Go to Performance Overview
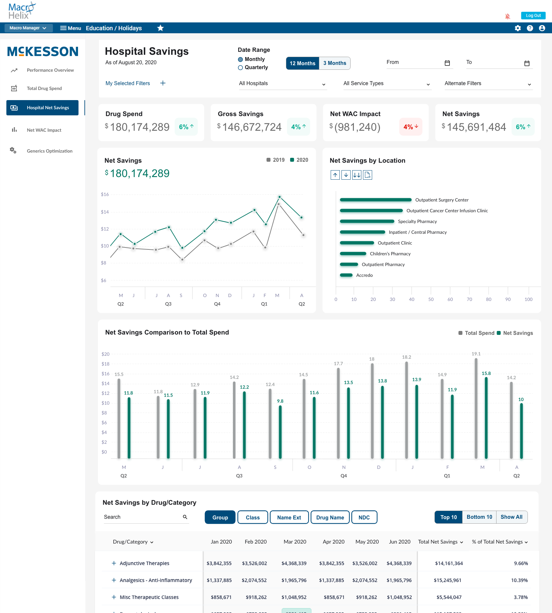The image size is (552, 613). pos(50,70)
